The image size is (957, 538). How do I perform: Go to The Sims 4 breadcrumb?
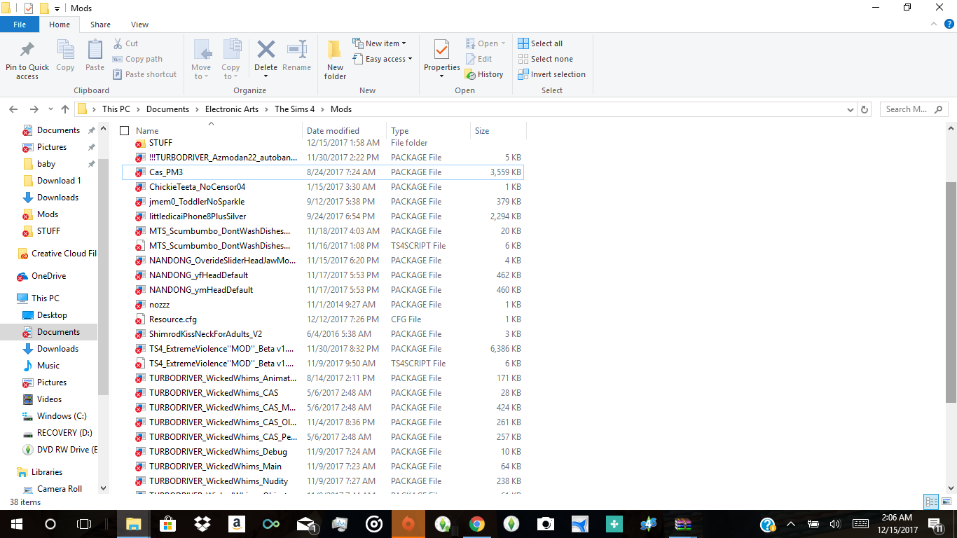pyautogui.click(x=294, y=109)
